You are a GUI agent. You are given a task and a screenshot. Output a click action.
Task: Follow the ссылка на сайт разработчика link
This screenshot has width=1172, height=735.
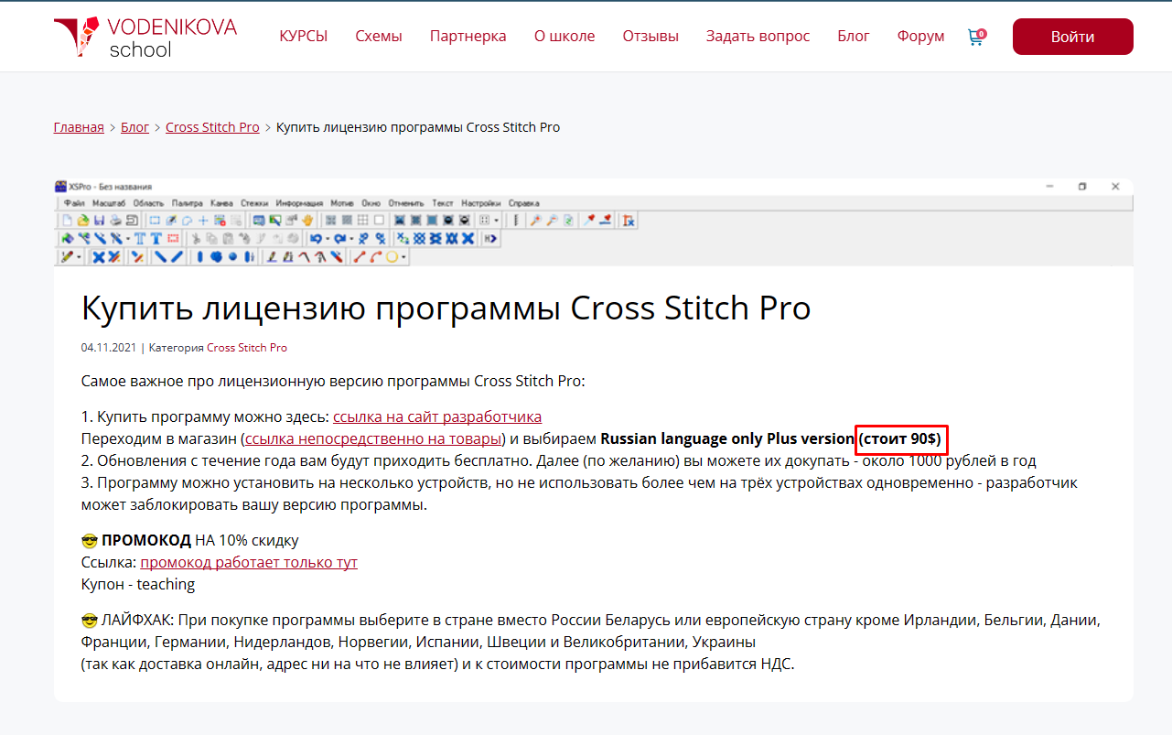(436, 416)
